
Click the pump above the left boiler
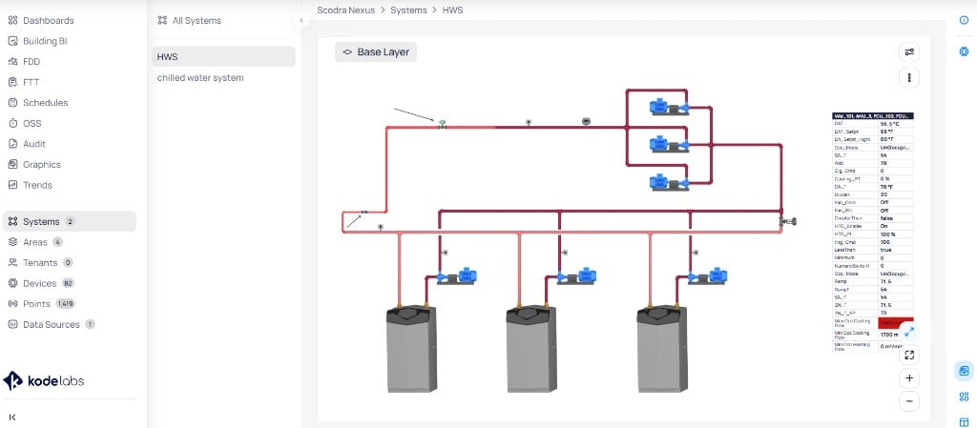click(x=457, y=275)
